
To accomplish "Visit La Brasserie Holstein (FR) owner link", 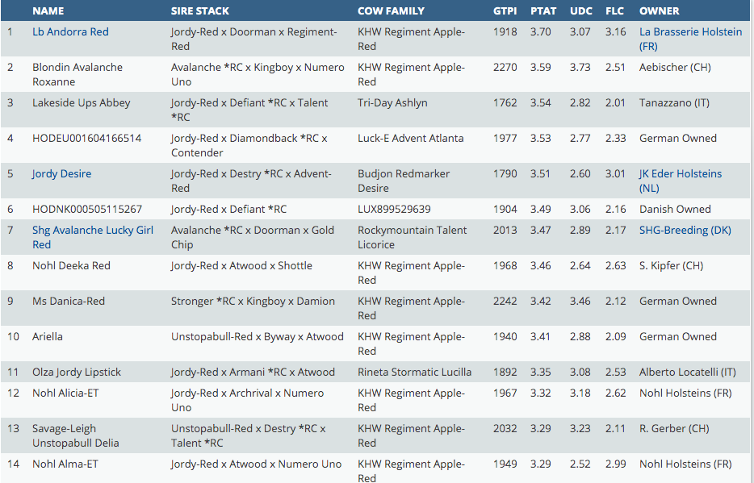I will [x=689, y=39].
